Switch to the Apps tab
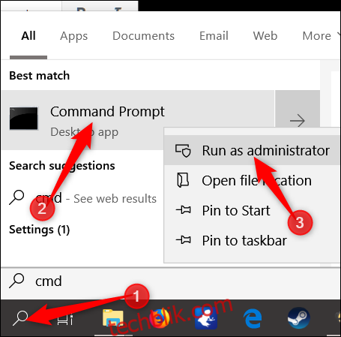 coord(73,36)
